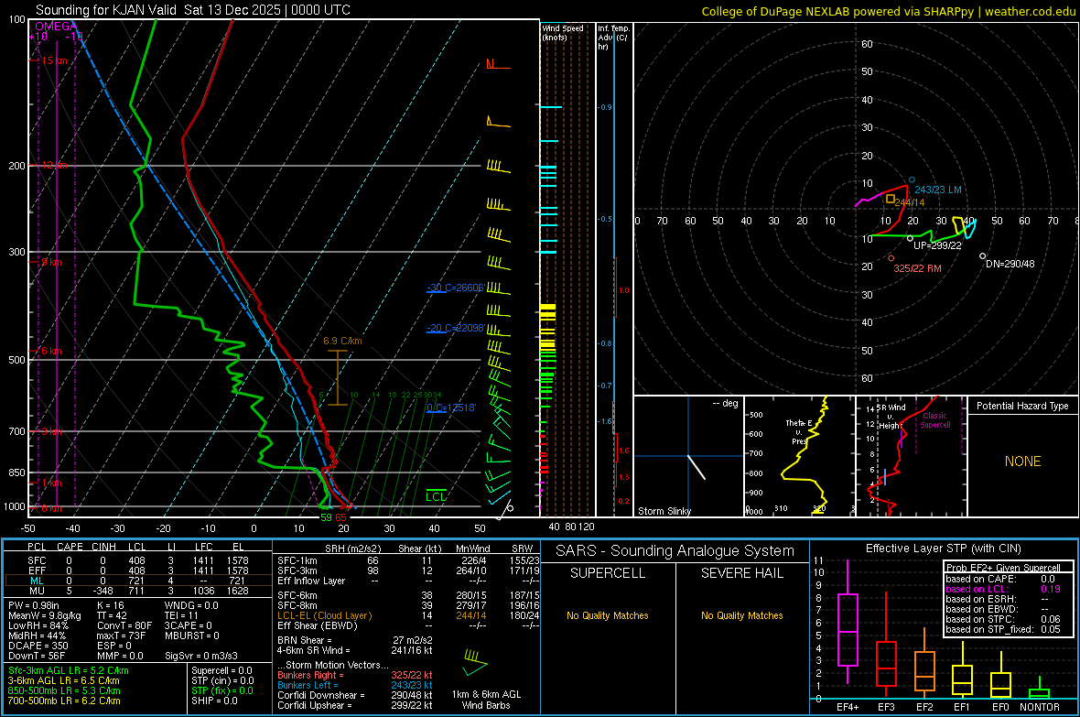Click the based on LCL: 0.19 line

(x=1003, y=589)
